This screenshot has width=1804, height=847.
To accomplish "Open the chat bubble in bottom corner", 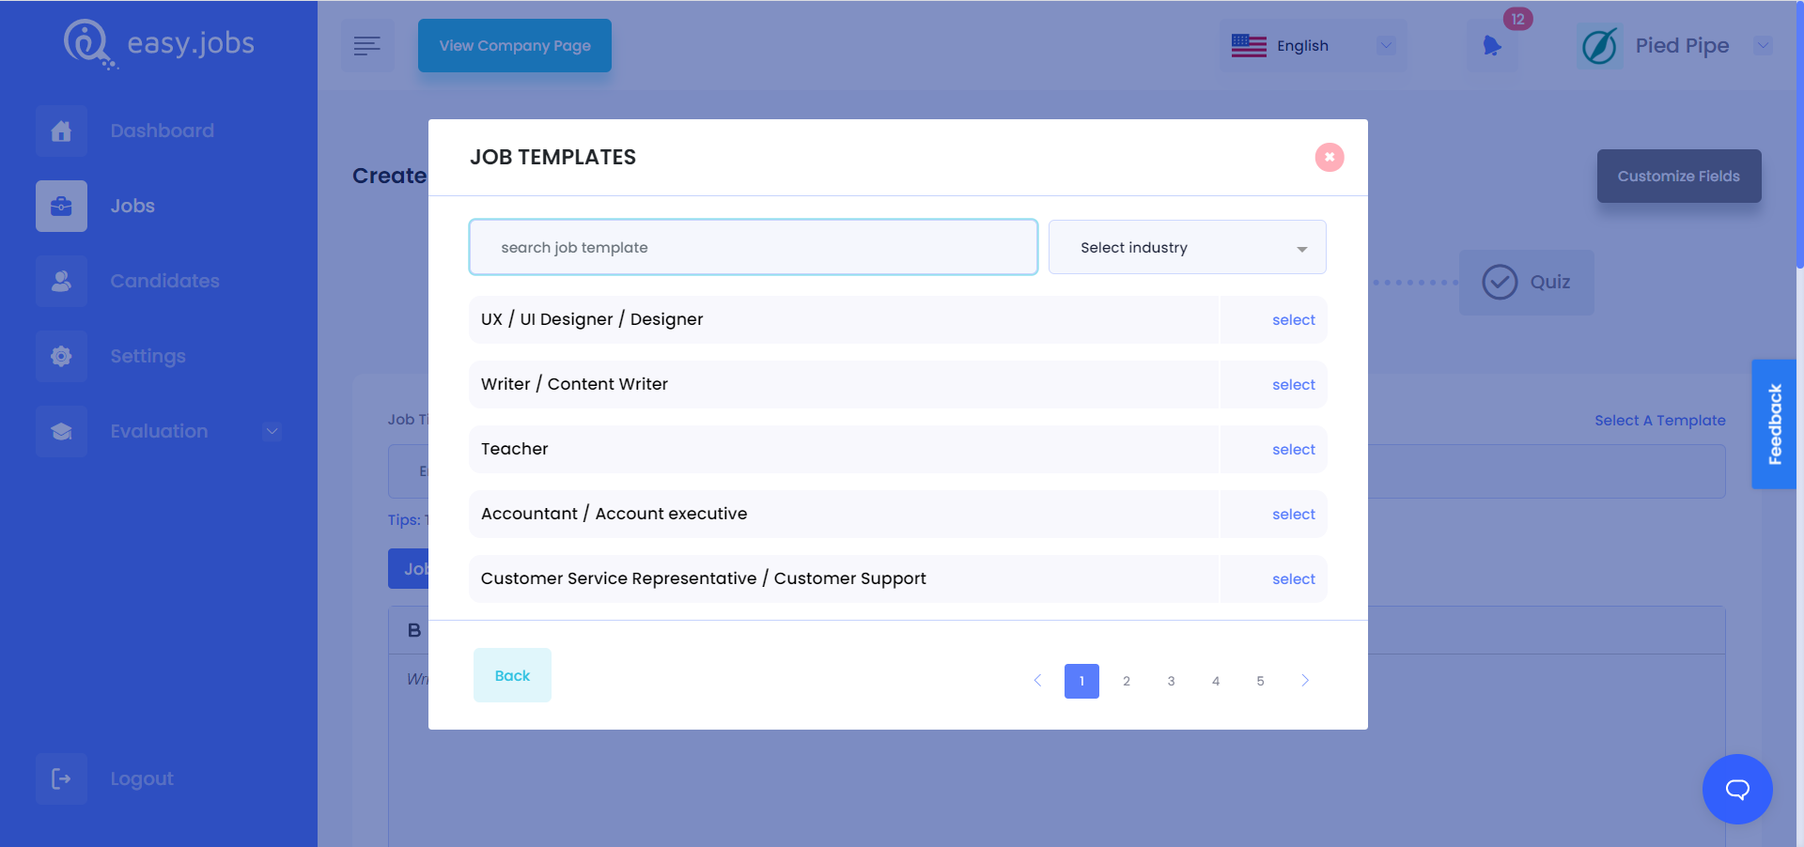I will pos(1736,789).
